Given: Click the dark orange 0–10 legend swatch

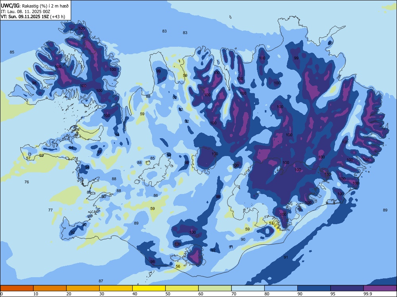Looking at the screenshot, I should pyautogui.click(x=17, y=288).
